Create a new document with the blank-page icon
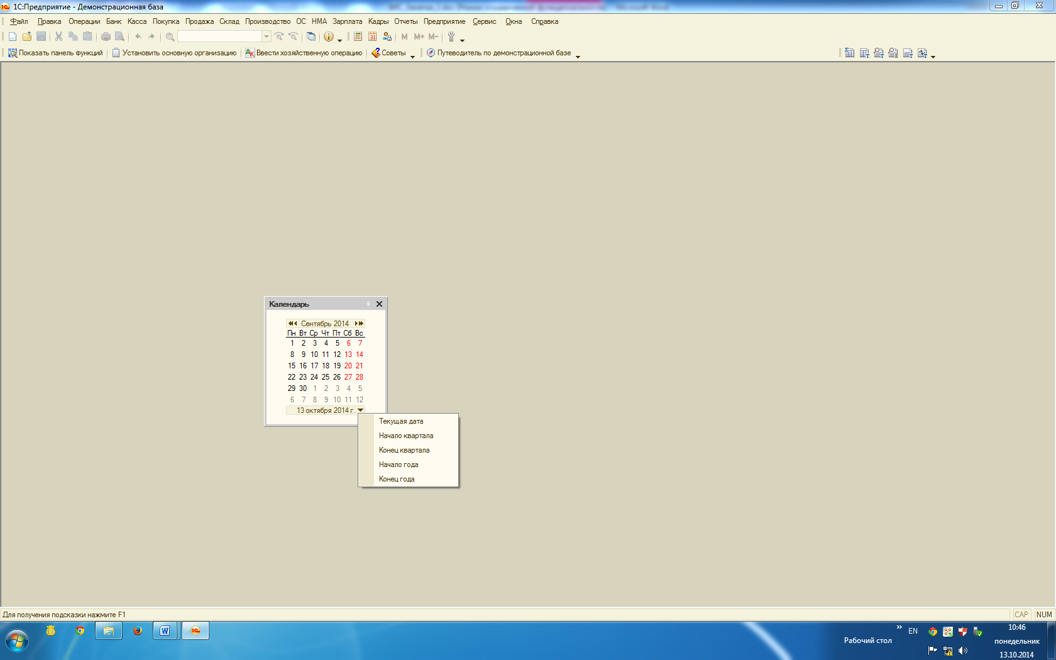The height and width of the screenshot is (660, 1056). click(12, 36)
